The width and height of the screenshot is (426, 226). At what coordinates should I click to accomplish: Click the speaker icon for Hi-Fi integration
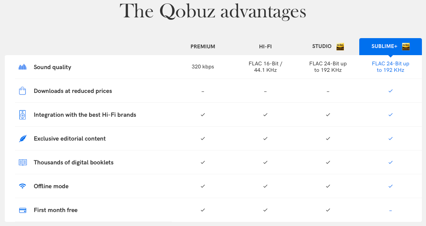click(22, 115)
